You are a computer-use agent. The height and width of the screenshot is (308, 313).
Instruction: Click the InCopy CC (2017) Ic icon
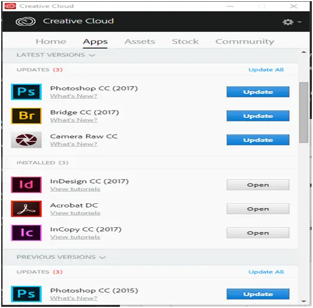pyautogui.click(x=26, y=233)
